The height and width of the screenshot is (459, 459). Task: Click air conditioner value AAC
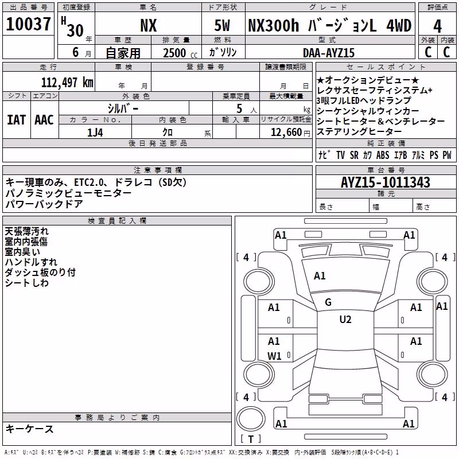coord(44,120)
